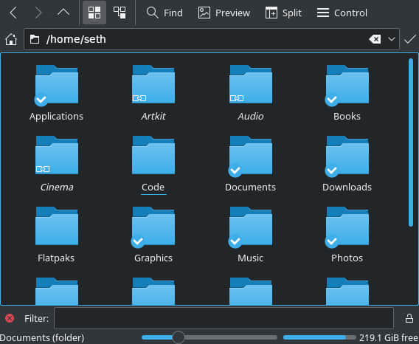Go forward with the right arrow
Image resolution: width=419 pixels, height=344 pixels.
tap(38, 13)
